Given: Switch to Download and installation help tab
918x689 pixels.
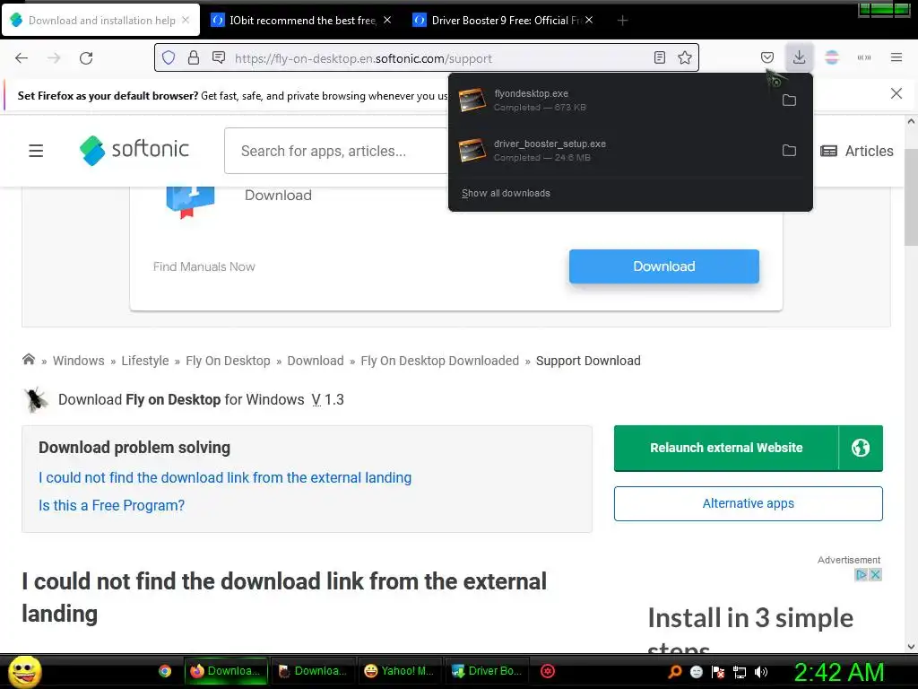Looking at the screenshot, I should (x=101, y=21).
